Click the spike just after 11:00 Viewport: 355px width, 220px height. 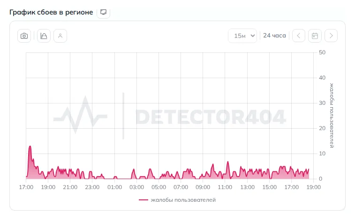[228, 162]
